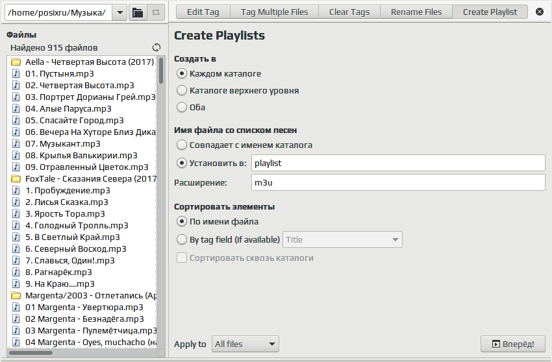Refresh the file list with the reload icon
This screenshot has width=552, height=362.
pyautogui.click(x=157, y=47)
